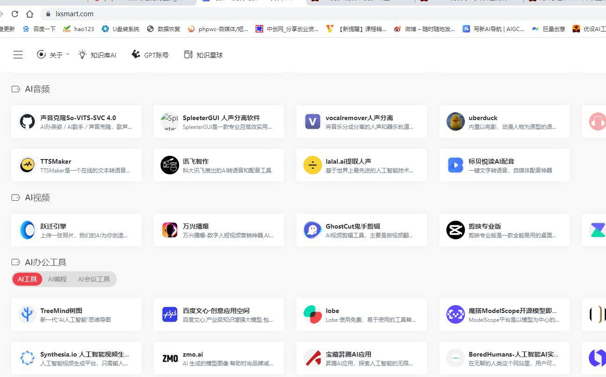Click the TreeMind树图 tree icon
606x377 pixels.
[x=27, y=314]
